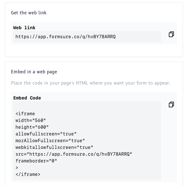Click the allowfullscreen="true" line
186x186 pixels.
[x=46, y=134]
